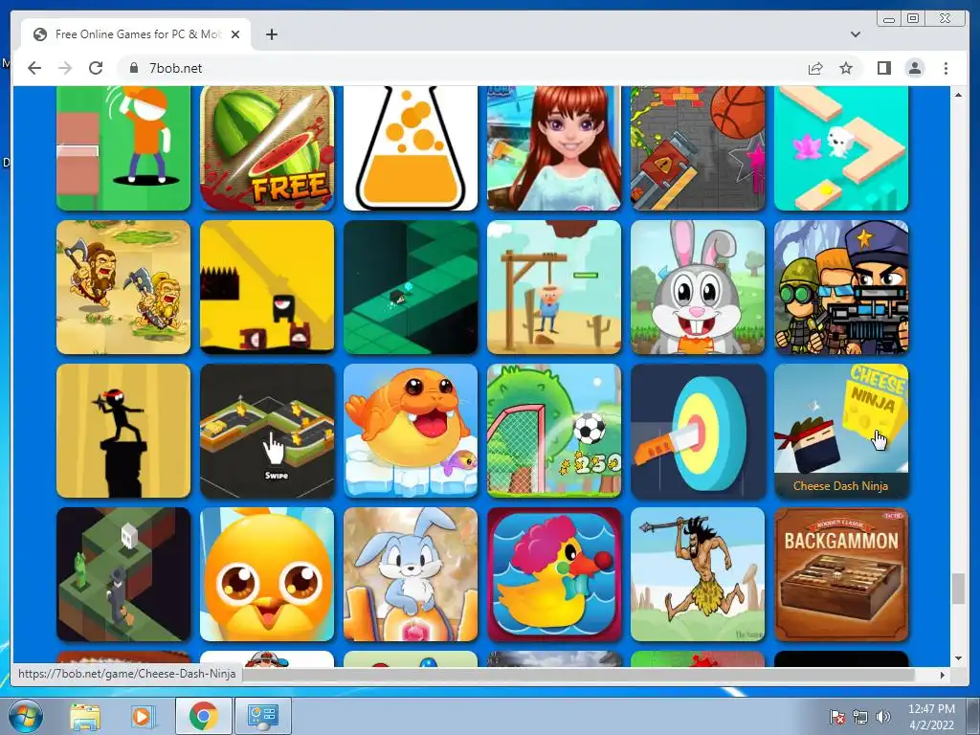Share this page via the share icon
The image size is (980, 735).
815,68
